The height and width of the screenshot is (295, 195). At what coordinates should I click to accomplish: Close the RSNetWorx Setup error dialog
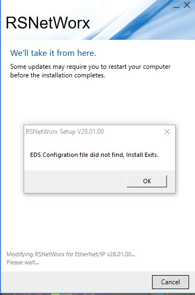click(167, 132)
